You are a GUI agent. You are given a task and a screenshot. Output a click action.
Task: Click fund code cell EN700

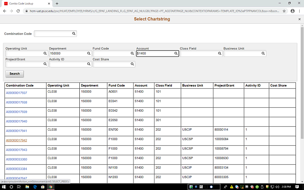click(x=113, y=130)
